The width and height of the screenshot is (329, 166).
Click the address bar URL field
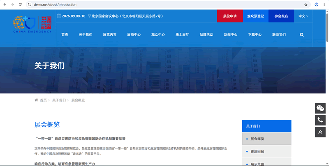pos(164,4)
